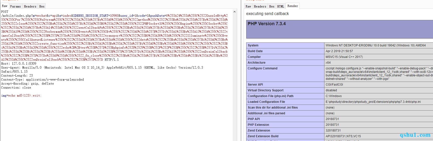Click the PHP Version 7.3.4 heading

[x=267, y=24]
